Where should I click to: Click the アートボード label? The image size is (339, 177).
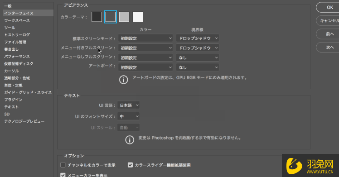click(x=102, y=66)
